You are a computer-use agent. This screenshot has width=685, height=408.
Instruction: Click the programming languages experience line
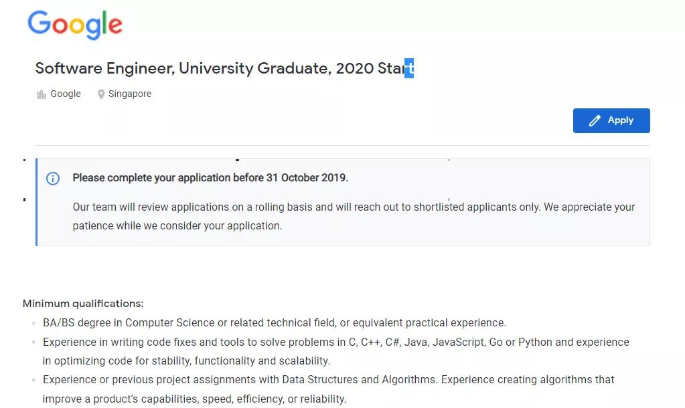pyautogui.click(x=336, y=342)
